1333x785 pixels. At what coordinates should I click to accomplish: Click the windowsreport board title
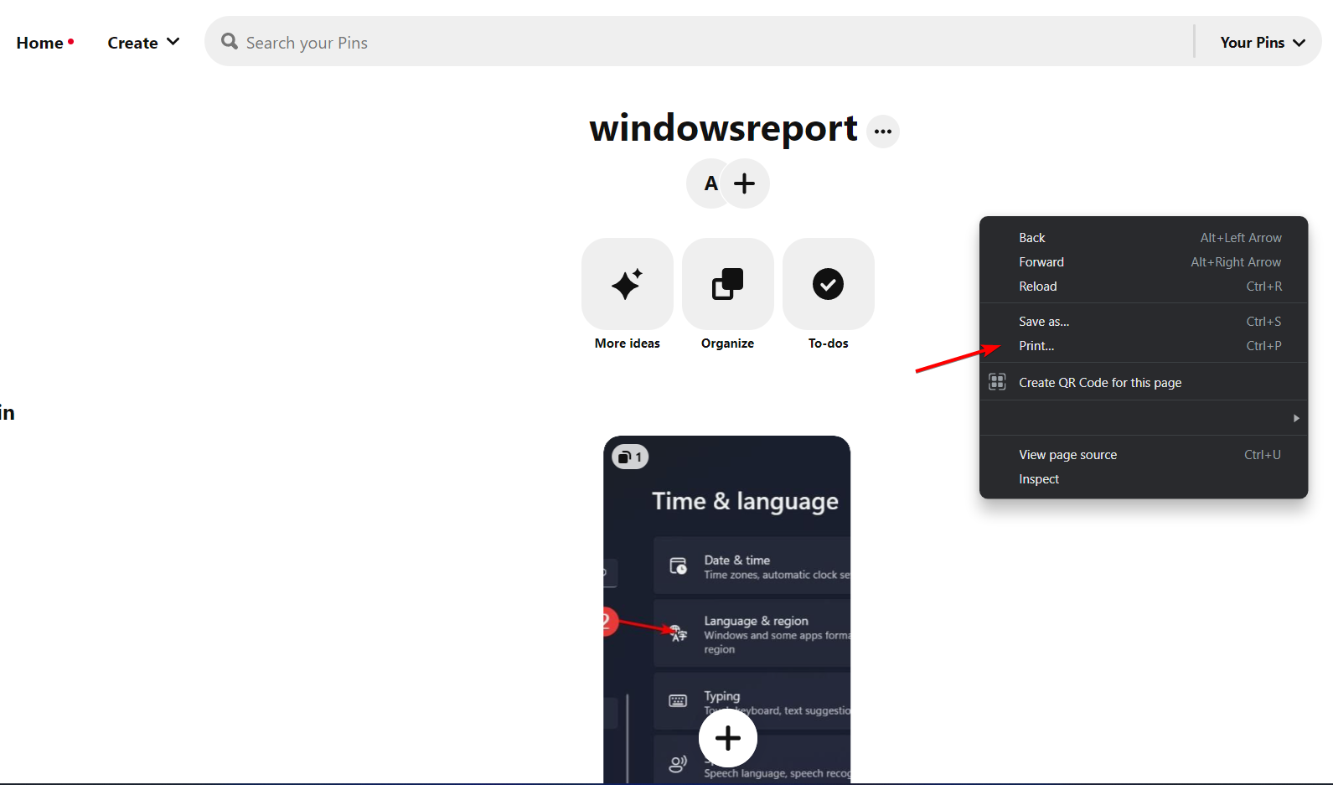[x=723, y=128]
